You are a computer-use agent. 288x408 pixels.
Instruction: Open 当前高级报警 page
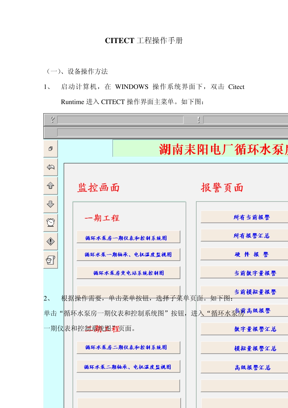[244, 311]
